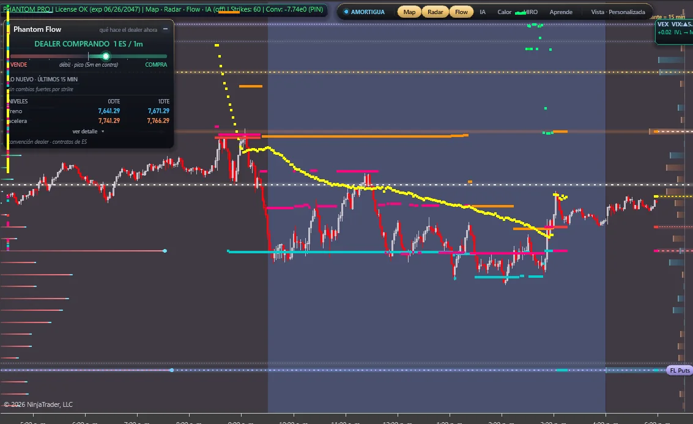Click the Phantom Flow panel title

37,29
